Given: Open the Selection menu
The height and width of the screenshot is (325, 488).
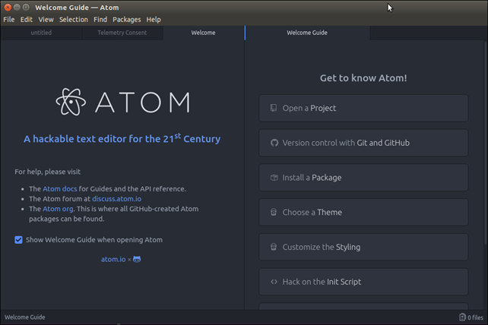Looking at the screenshot, I should (74, 19).
